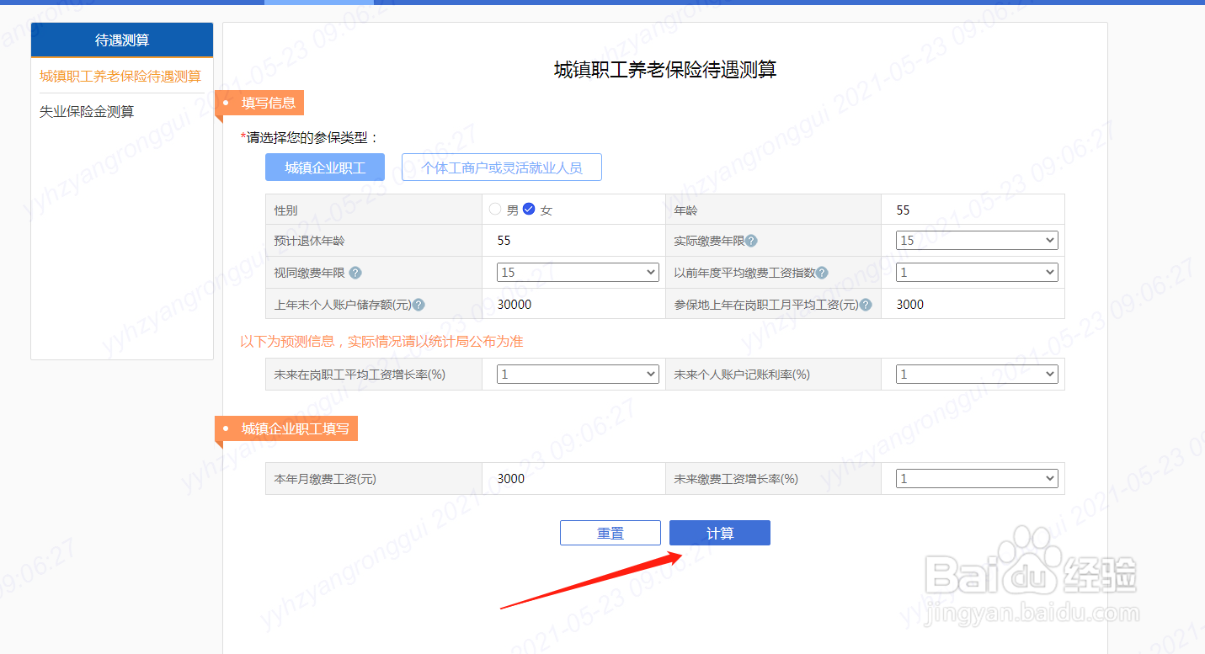Choose the 个体工商户或灵活就业人员 type

click(x=502, y=167)
